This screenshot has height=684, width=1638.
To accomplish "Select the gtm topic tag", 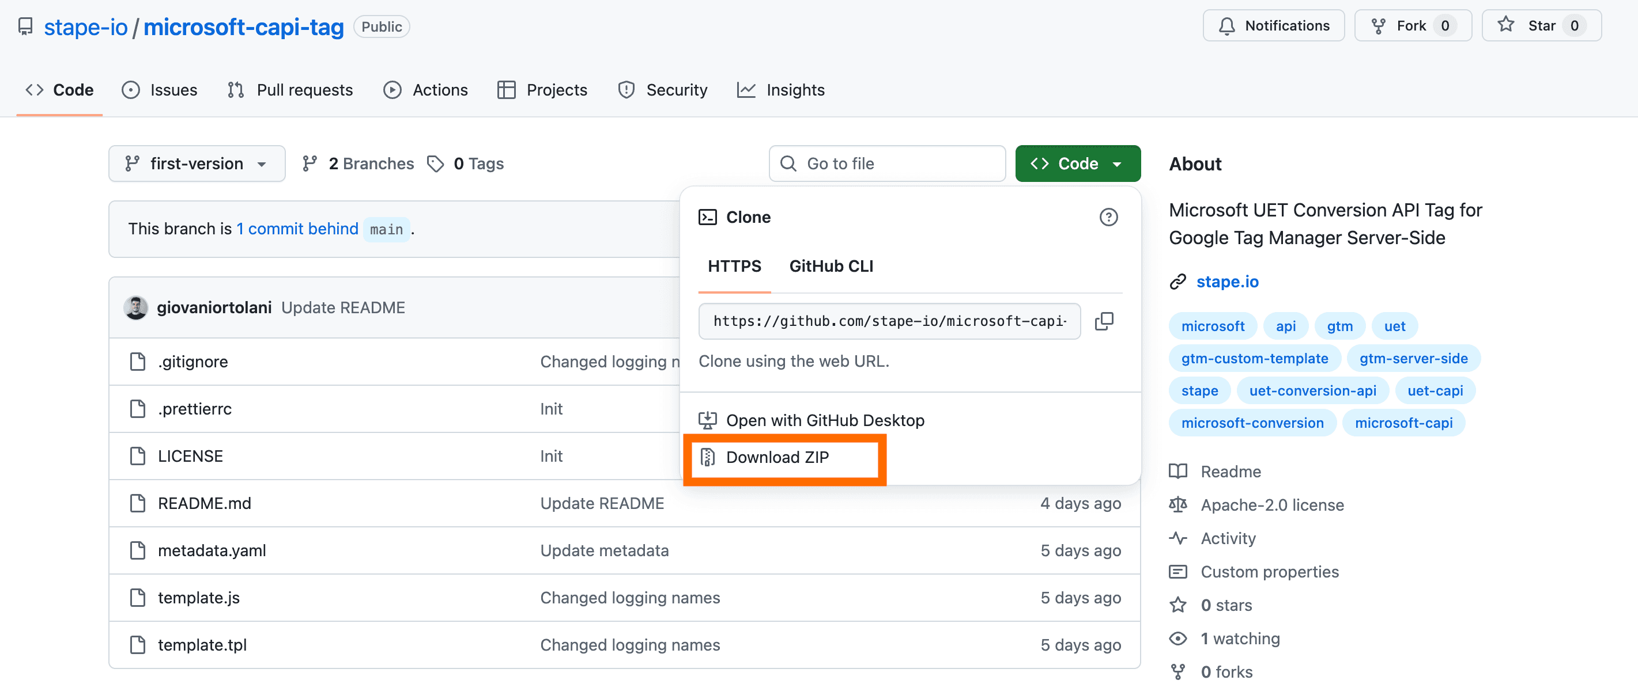I will [x=1339, y=326].
